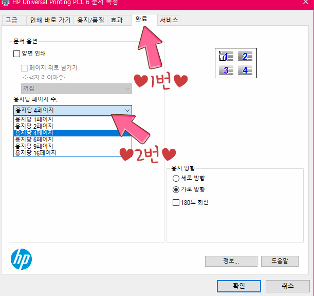
Task: Select the 세로 방향 radio button
Action: (x=176, y=178)
